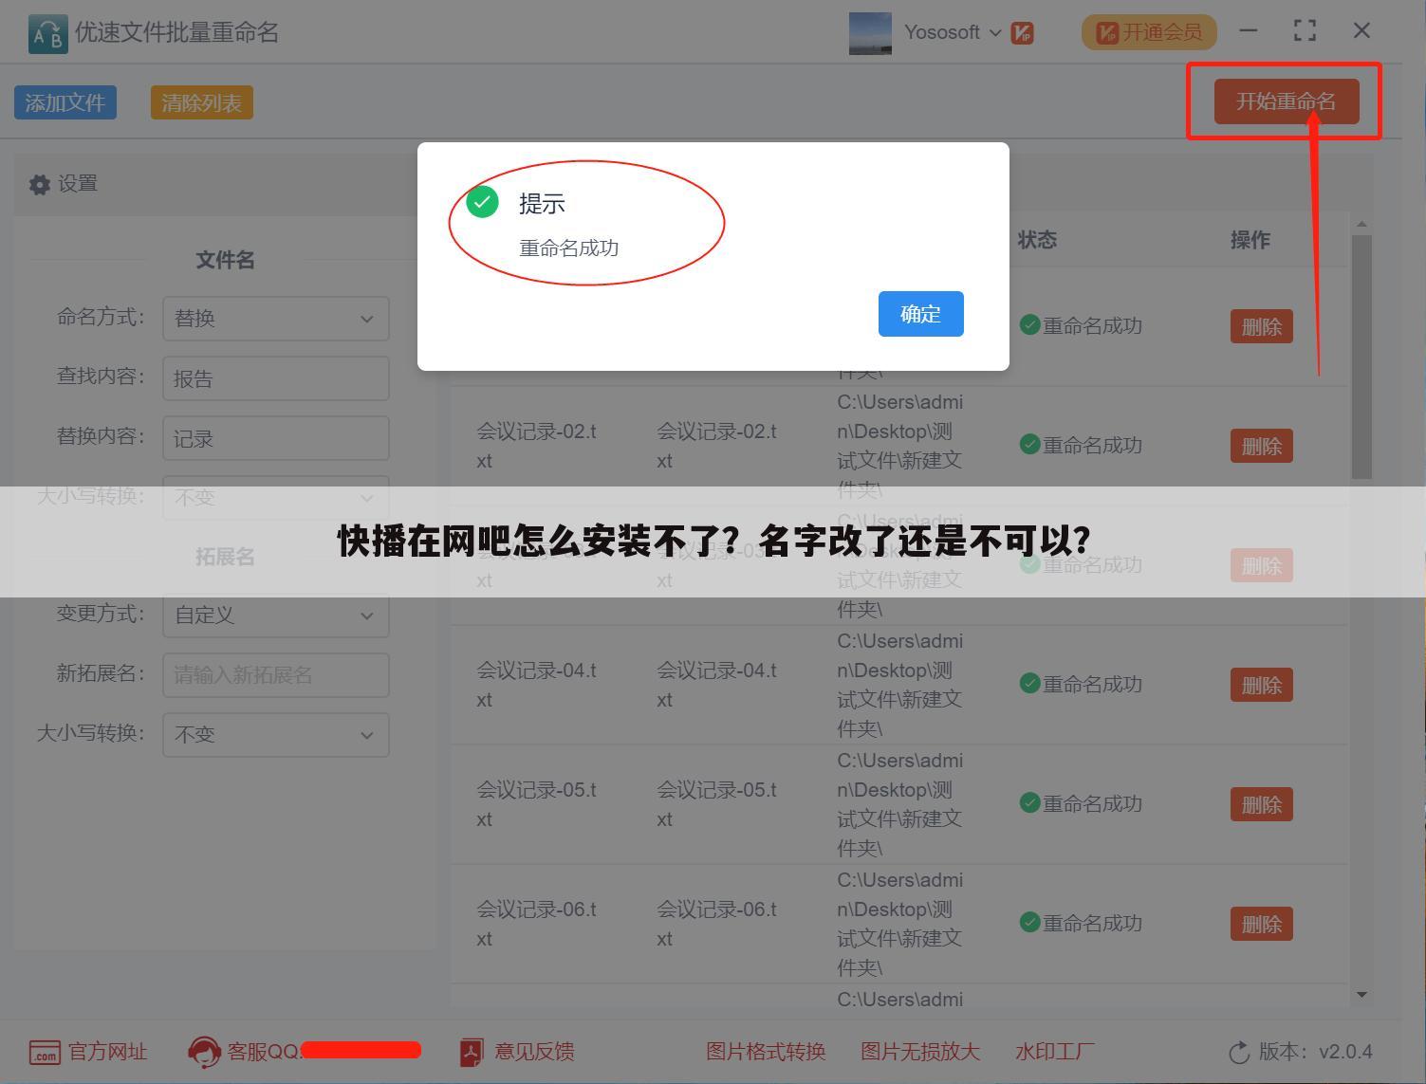The image size is (1426, 1084).
Task: Open the 图片格式转换 link
Action: coord(766,1052)
